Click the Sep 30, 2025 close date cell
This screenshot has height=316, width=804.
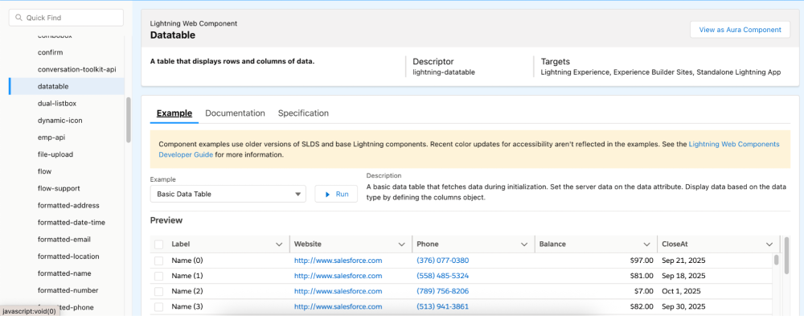(x=683, y=307)
